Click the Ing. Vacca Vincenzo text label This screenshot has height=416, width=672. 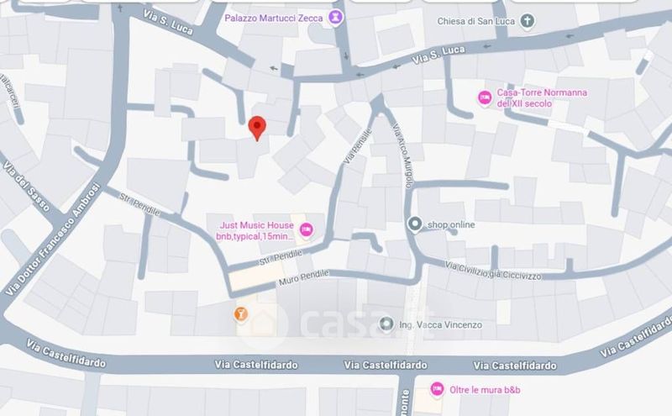coord(440,325)
